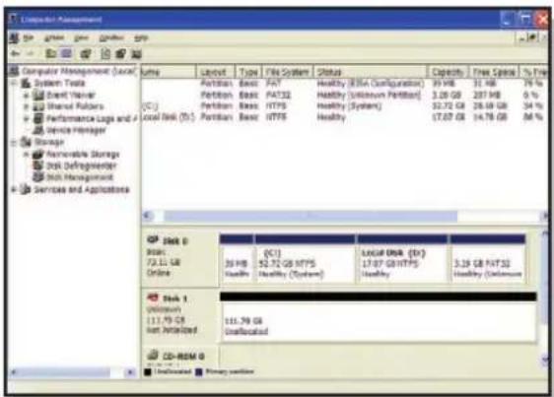Click the Primary partition blue legend swatch
Screen dimensions: 554x397
(199, 372)
